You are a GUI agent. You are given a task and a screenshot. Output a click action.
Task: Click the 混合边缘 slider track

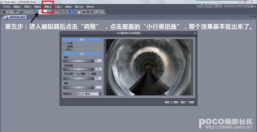pyautogui.click(x=78, y=79)
